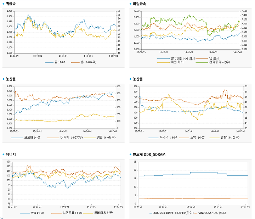255x219 pixels.
Task: Click the 14-04-01 date label under 옥수수 chart
Action: pos(215,131)
